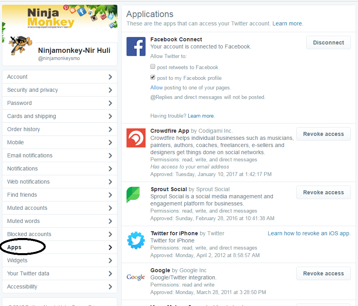
Task: Revoke access for Google integration
Action: point(323,273)
